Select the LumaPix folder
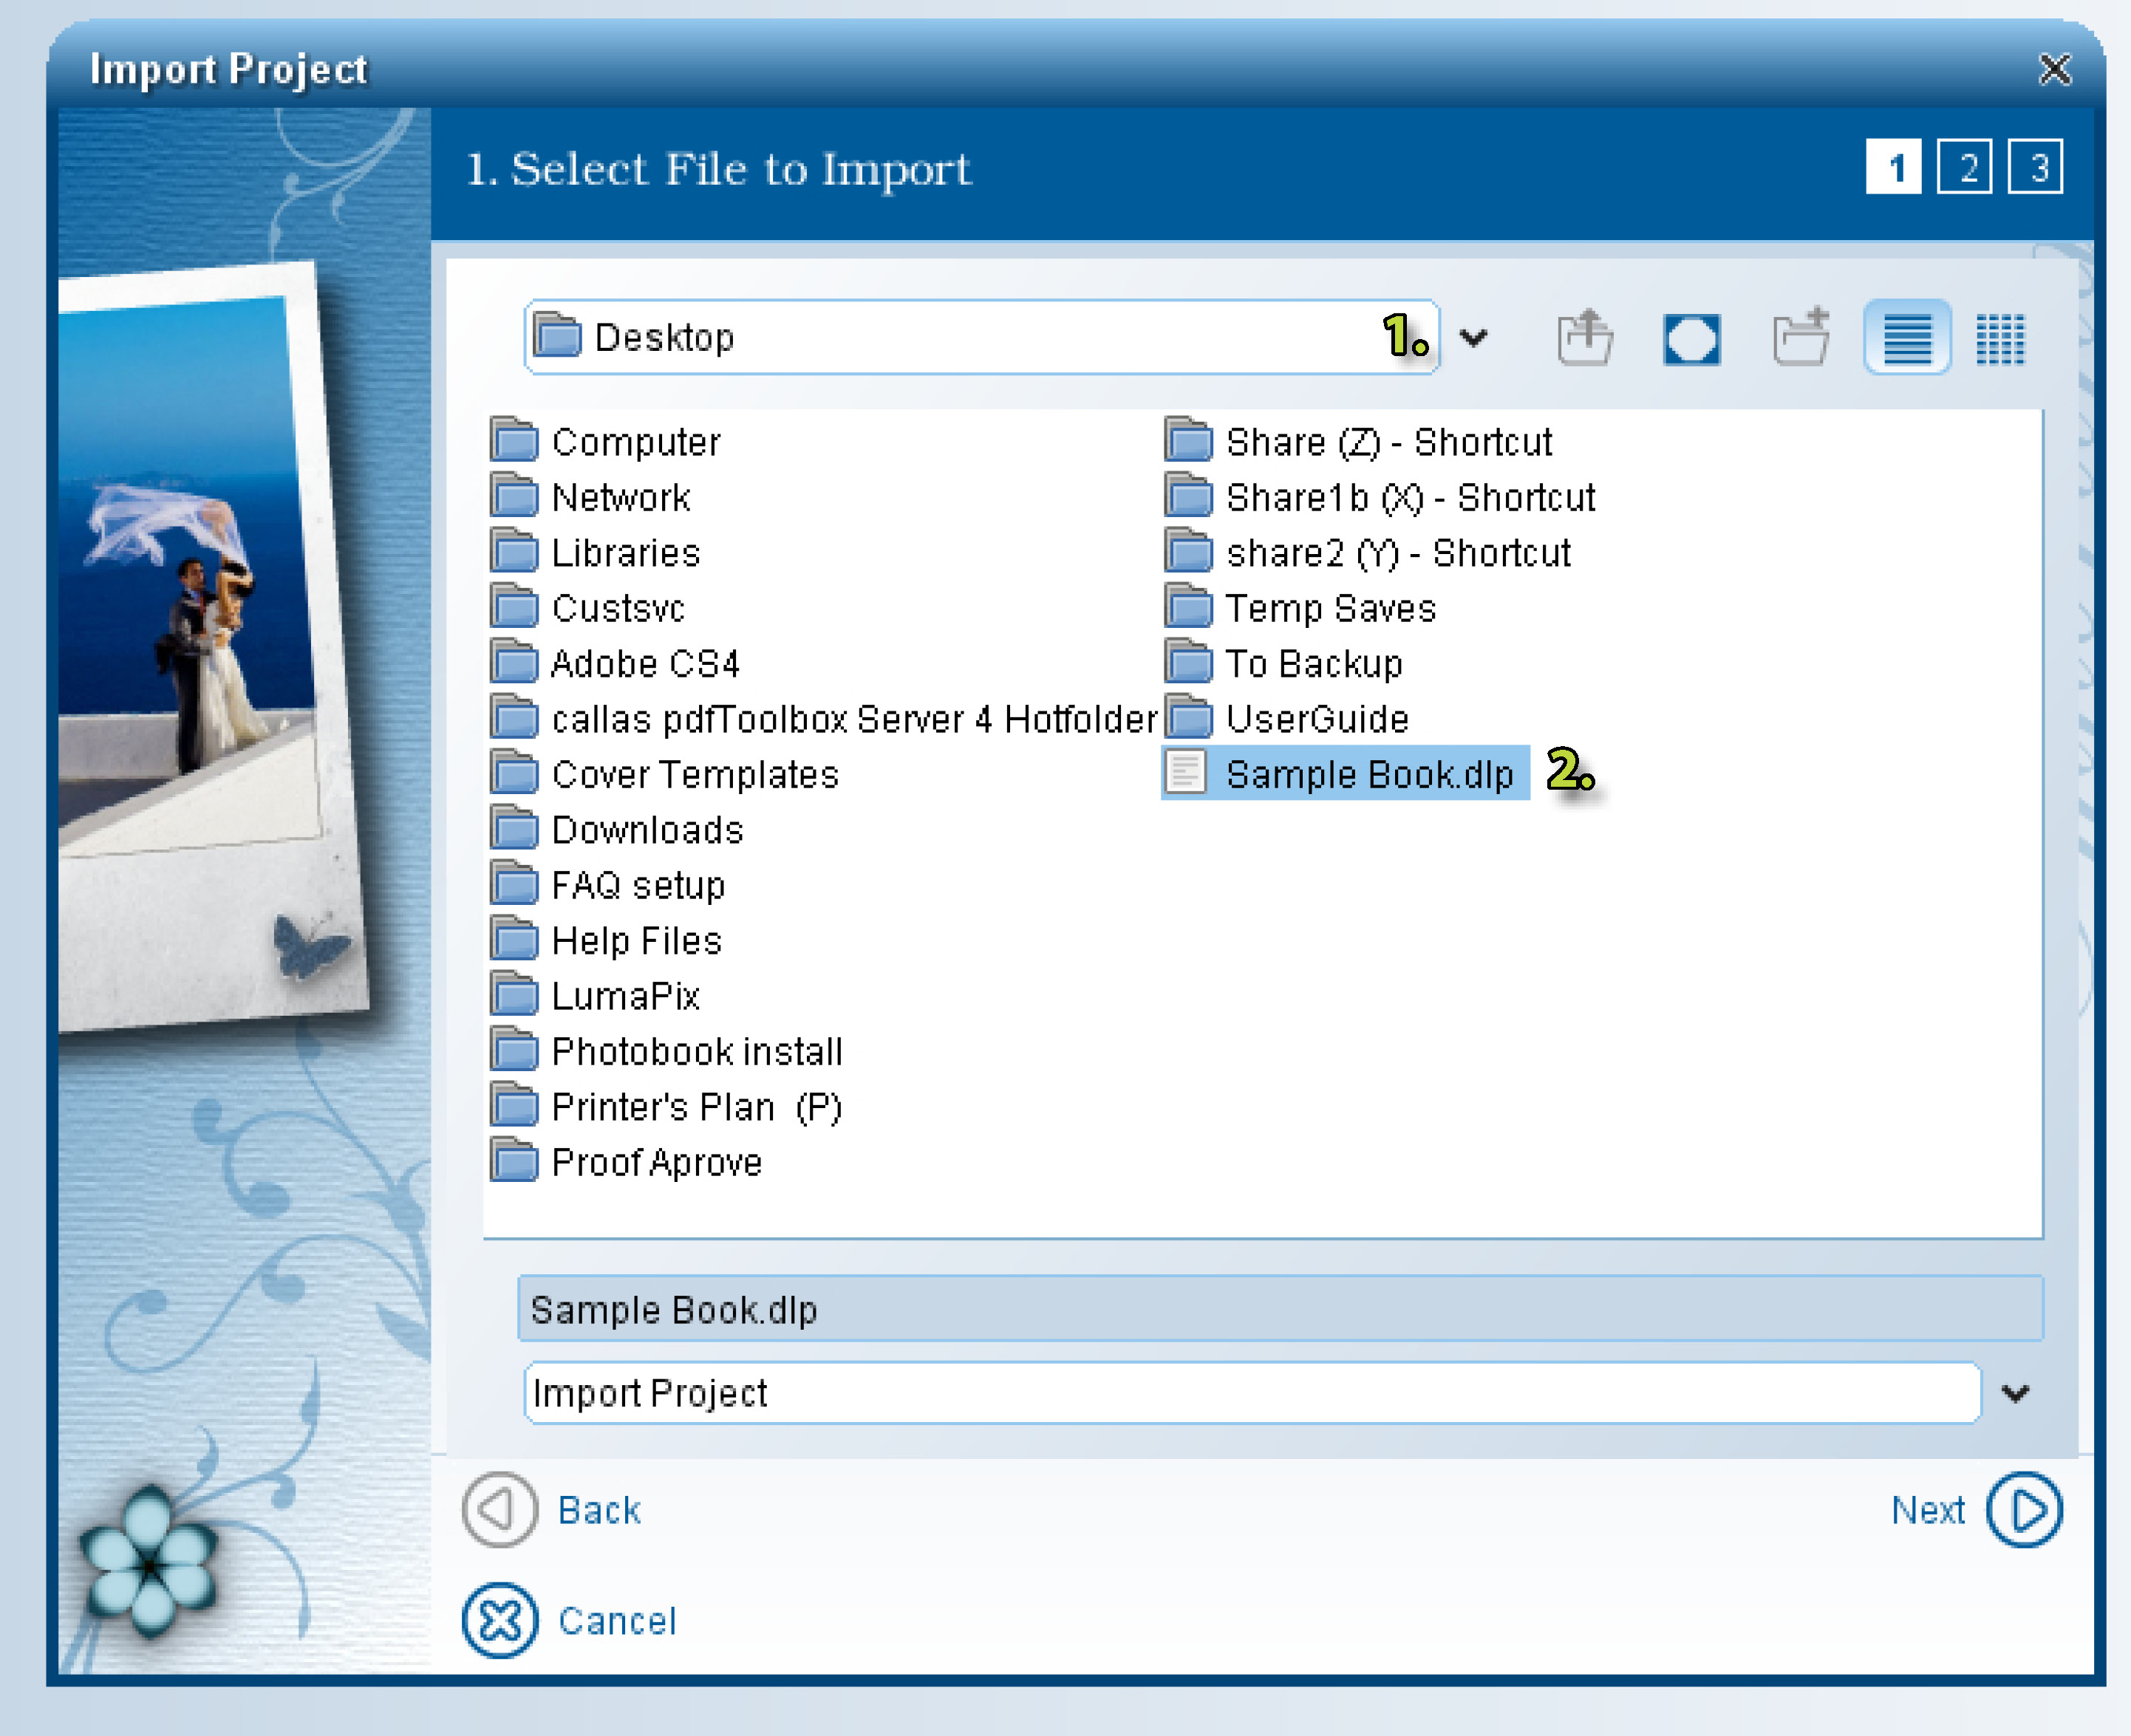Viewport: 2131px width, 1736px height. (595, 995)
